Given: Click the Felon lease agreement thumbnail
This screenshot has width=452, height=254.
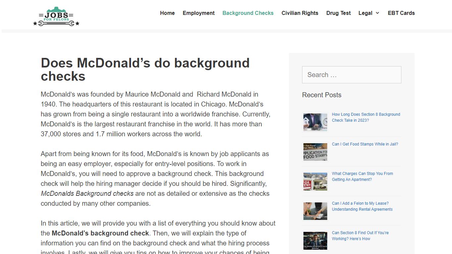Looking at the screenshot, I should (315, 211).
